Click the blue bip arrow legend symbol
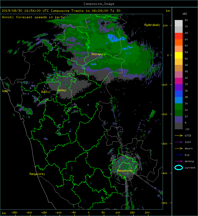The width and height of the screenshot is (198, 216). click(x=179, y=155)
